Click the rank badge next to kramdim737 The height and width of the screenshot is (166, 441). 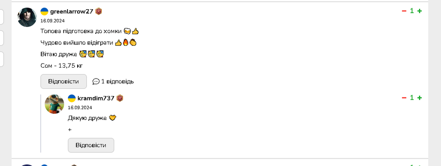coord(120,98)
